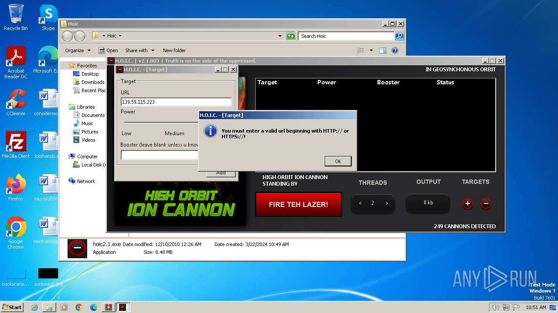Image resolution: width=558 pixels, height=313 pixels.
Task: Click the Recycle Bin desktop icon
Action: (x=16, y=17)
